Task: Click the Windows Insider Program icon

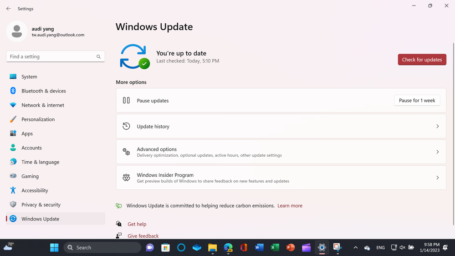Action: pyautogui.click(x=126, y=178)
